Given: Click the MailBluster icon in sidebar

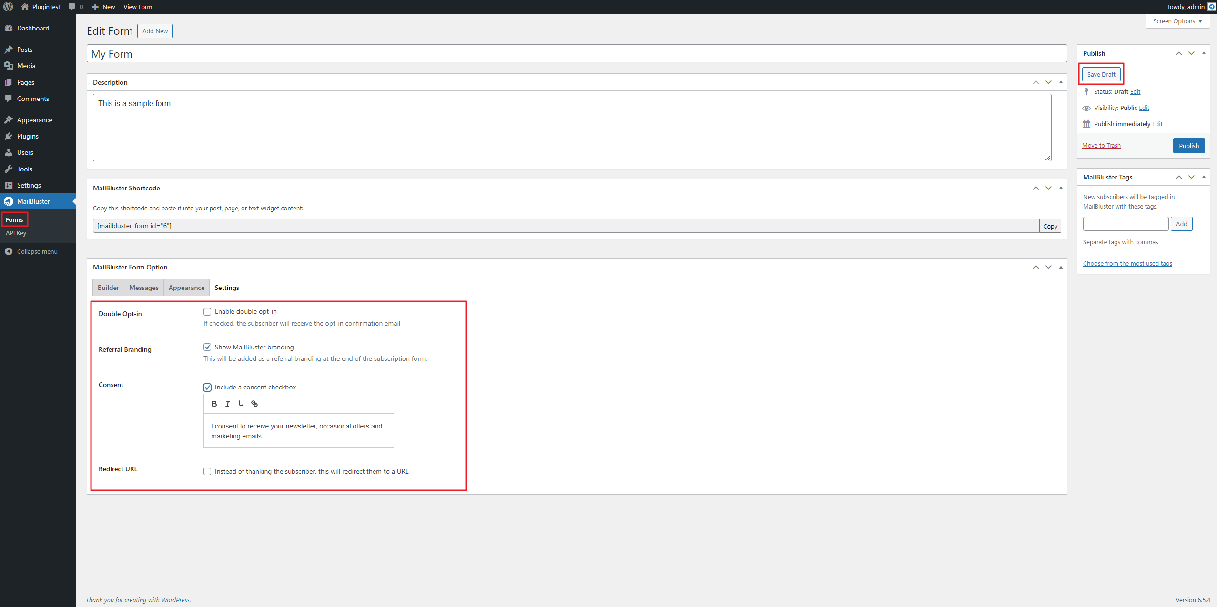Looking at the screenshot, I should pos(9,201).
